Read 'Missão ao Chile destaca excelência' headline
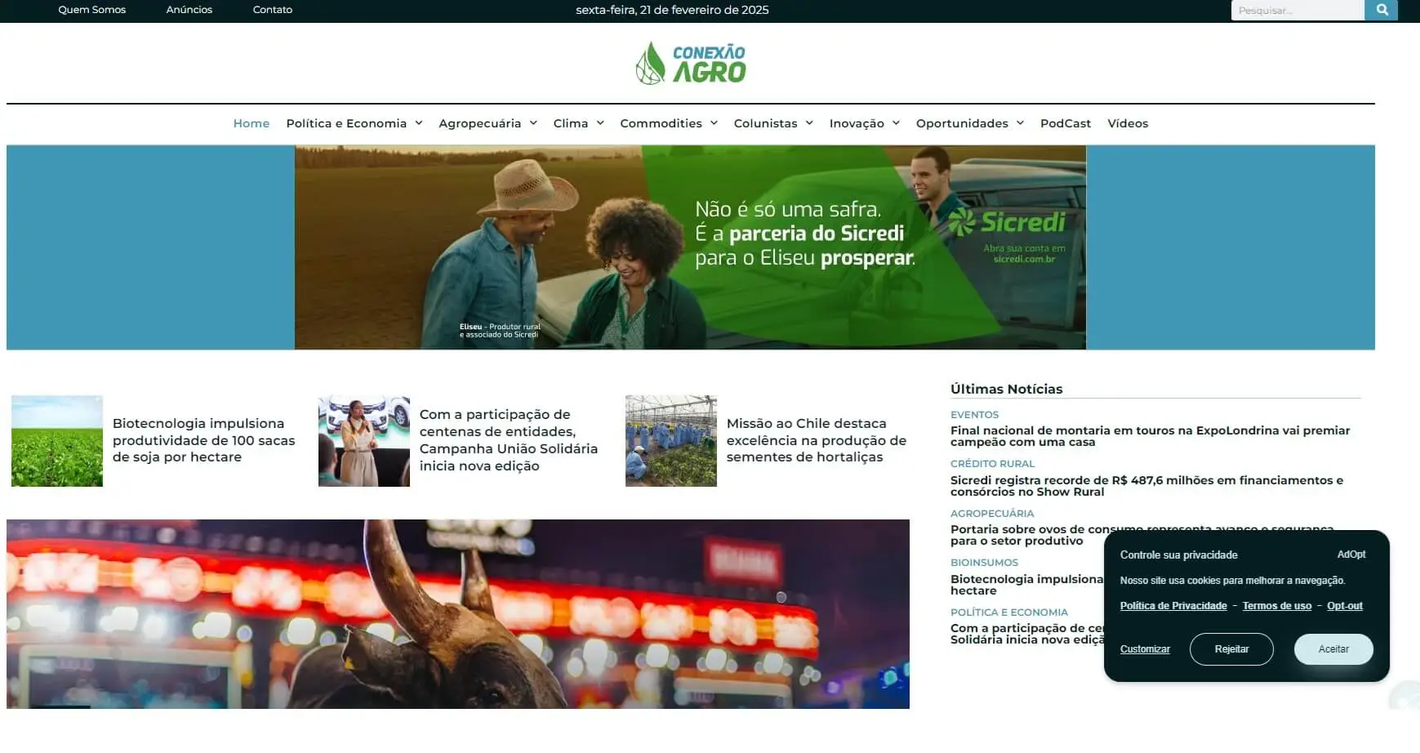 coord(817,440)
